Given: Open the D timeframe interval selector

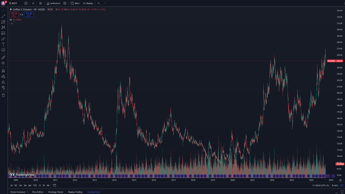Looking at the screenshot, I should click(x=33, y=3).
